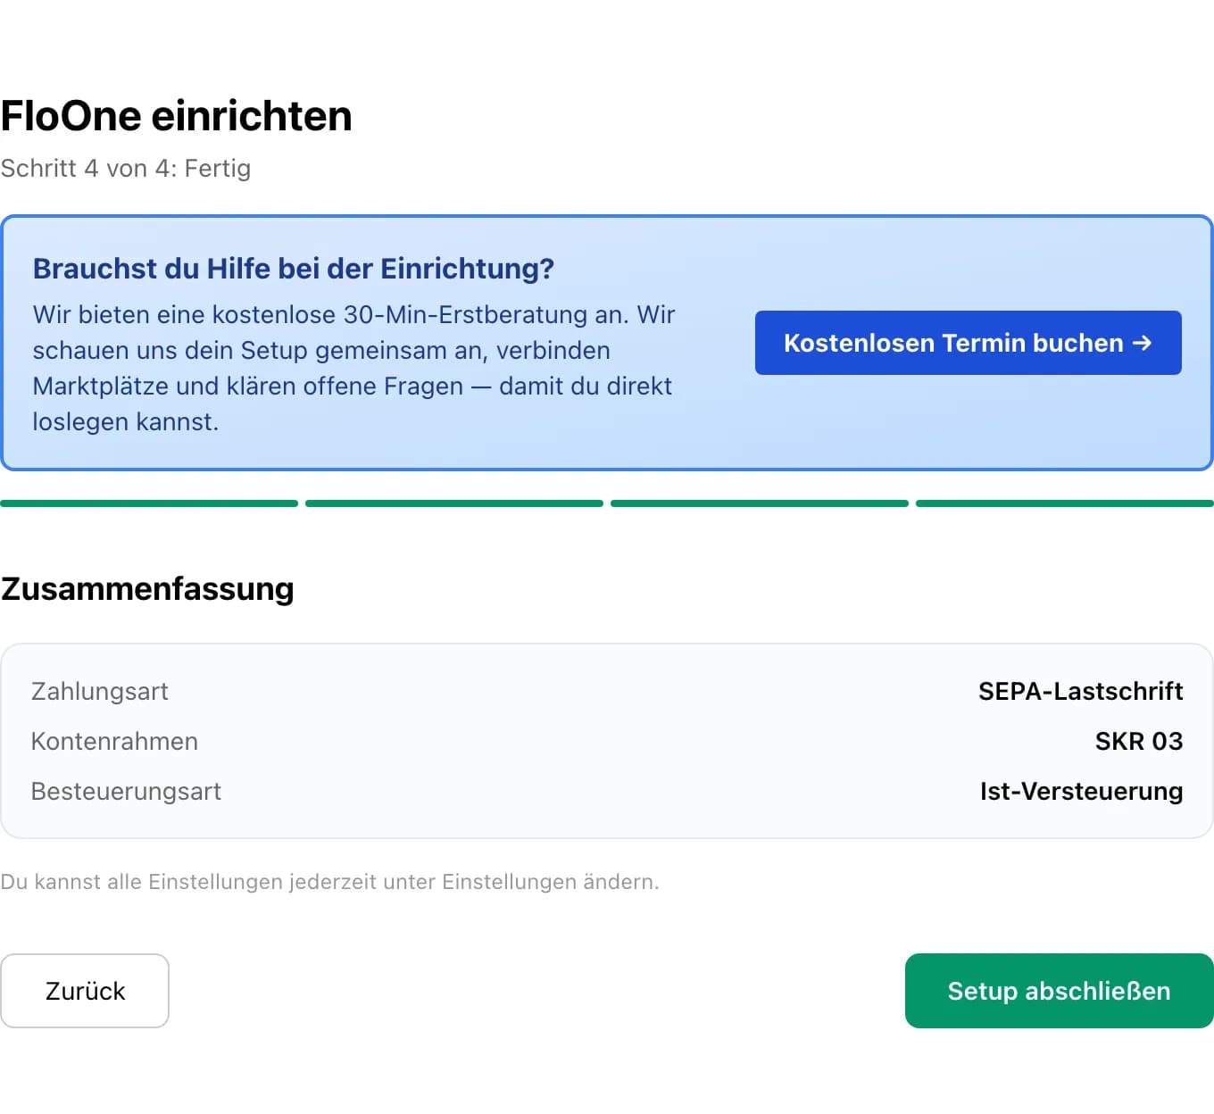The height and width of the screenshot is (1114, 1214).
Task: Click the 30-Min-Erstberatung description paragraph
Action: [x=354, y=368]
